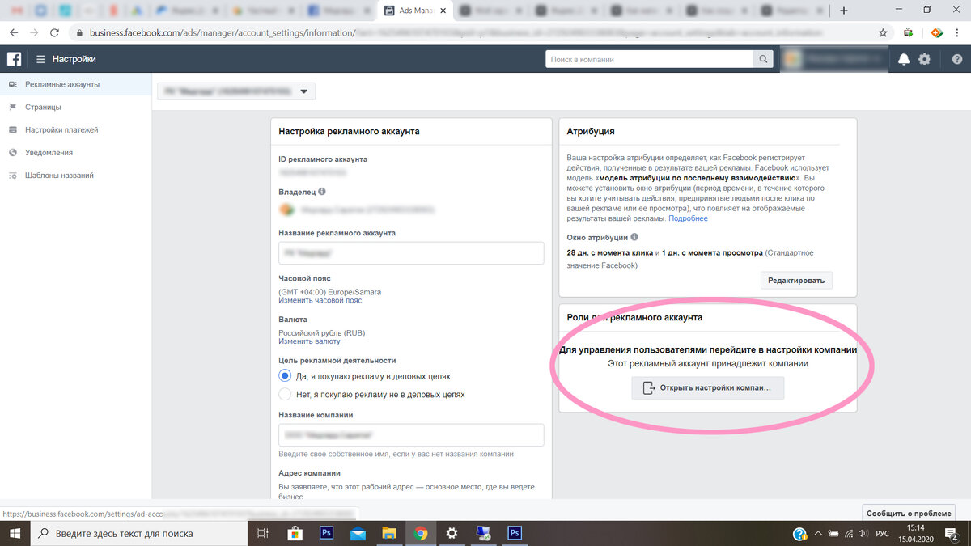This screenshot has height=546, width=971.
Task: Click the help question mark icon in the header
Action: click(x=957, y=59)
